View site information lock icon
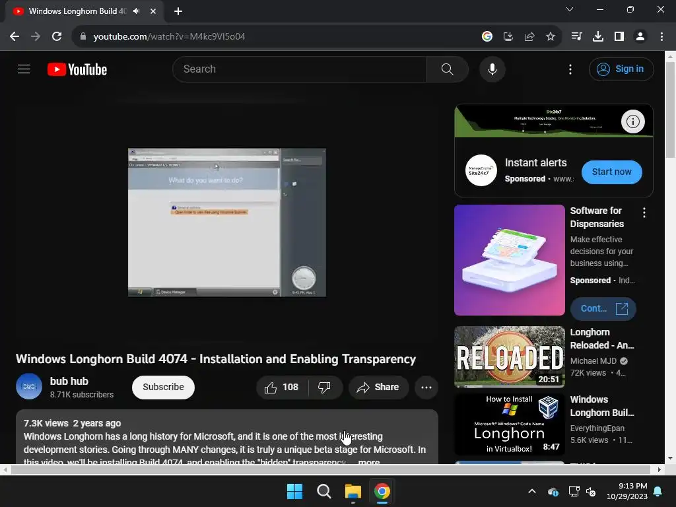The image size is (676, 507). point(83,37)
